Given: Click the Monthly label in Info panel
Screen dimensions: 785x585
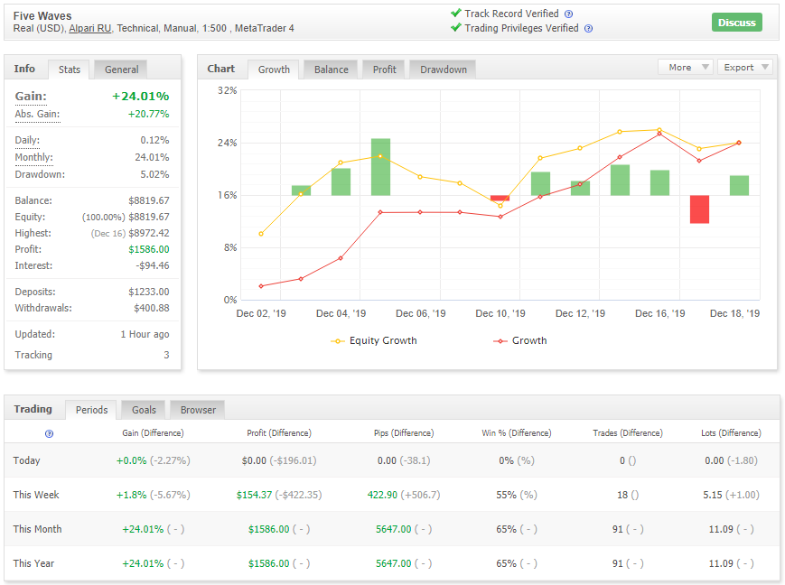Looking at the screenshot, I should click(x=33, y=158).
